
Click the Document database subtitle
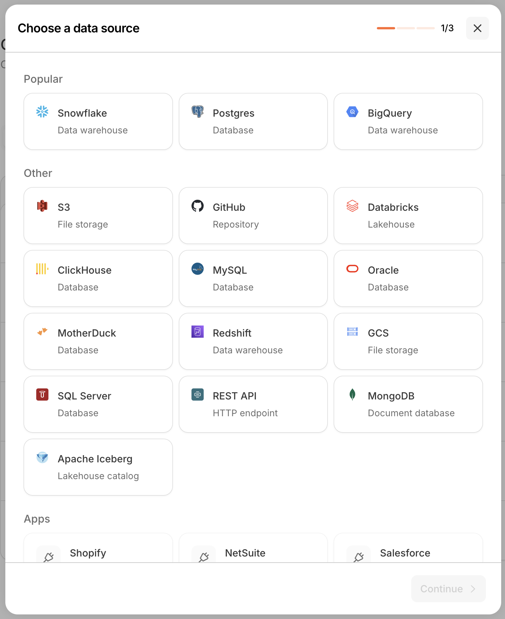pos(412,413)
